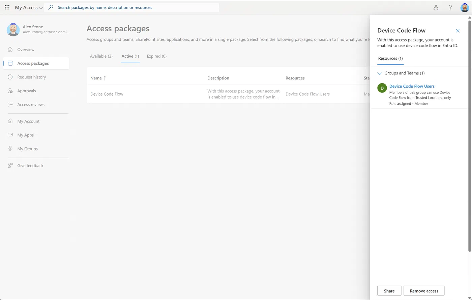
Task: Open the organization chart icon in header
Action: (436, 7)
